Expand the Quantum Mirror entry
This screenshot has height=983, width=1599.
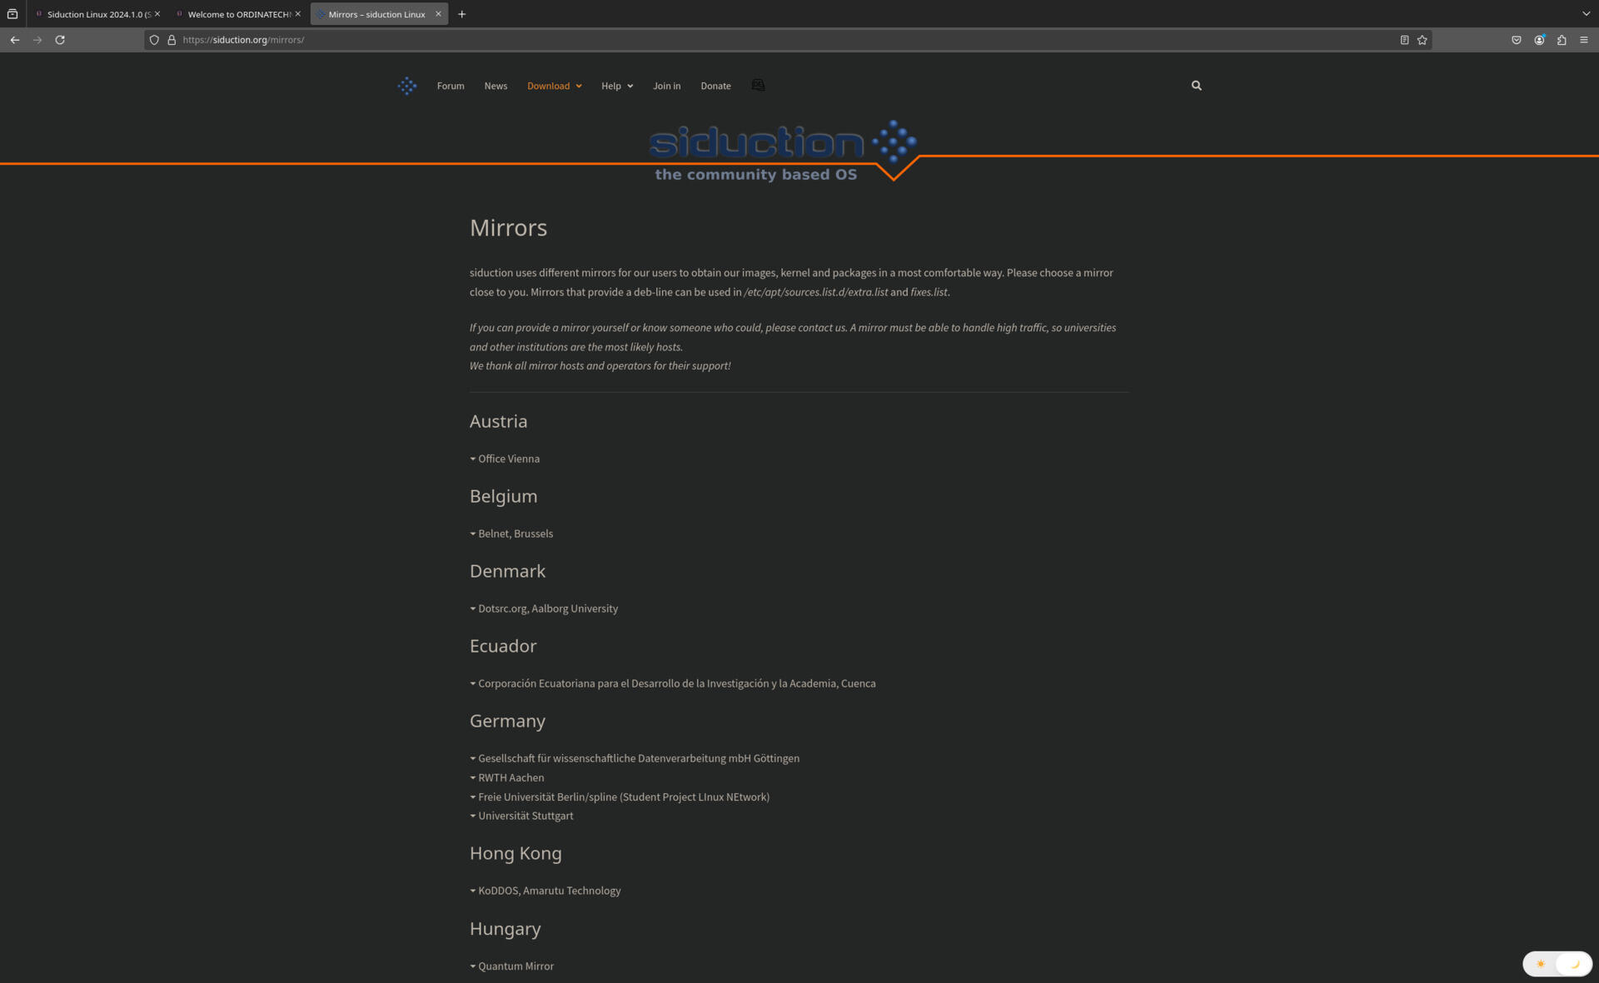pos(512,966)
